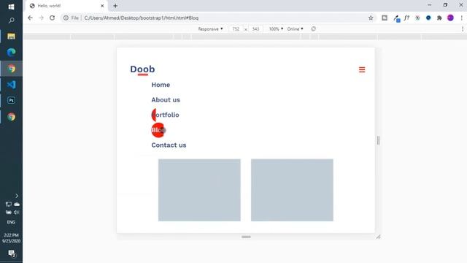467x263 pixels.
Task: Open the extensions puzzle icon
Action: coord(439,18)
